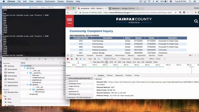Open complaint number 4345 link
Screen dimensions: 199x112
(81, 50)
